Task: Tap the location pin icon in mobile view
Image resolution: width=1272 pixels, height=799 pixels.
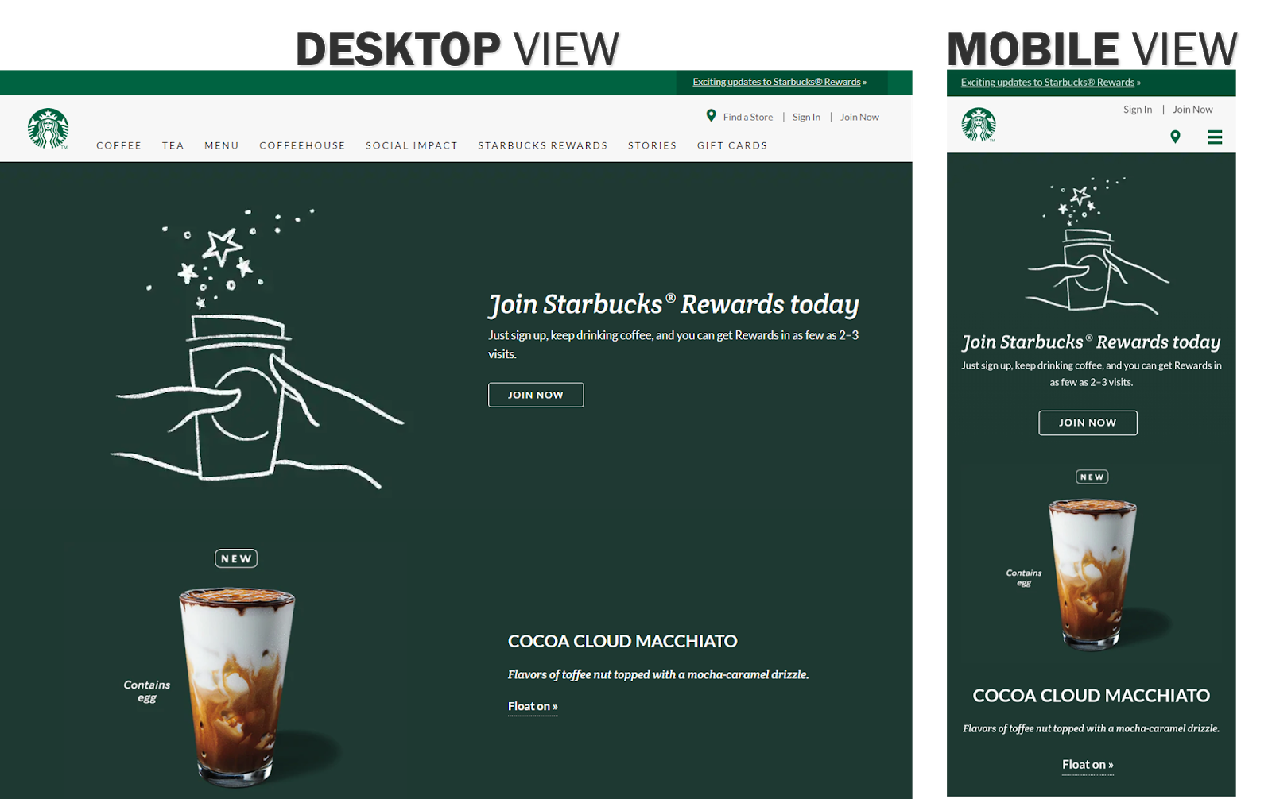Action: tap(1175, 137)
